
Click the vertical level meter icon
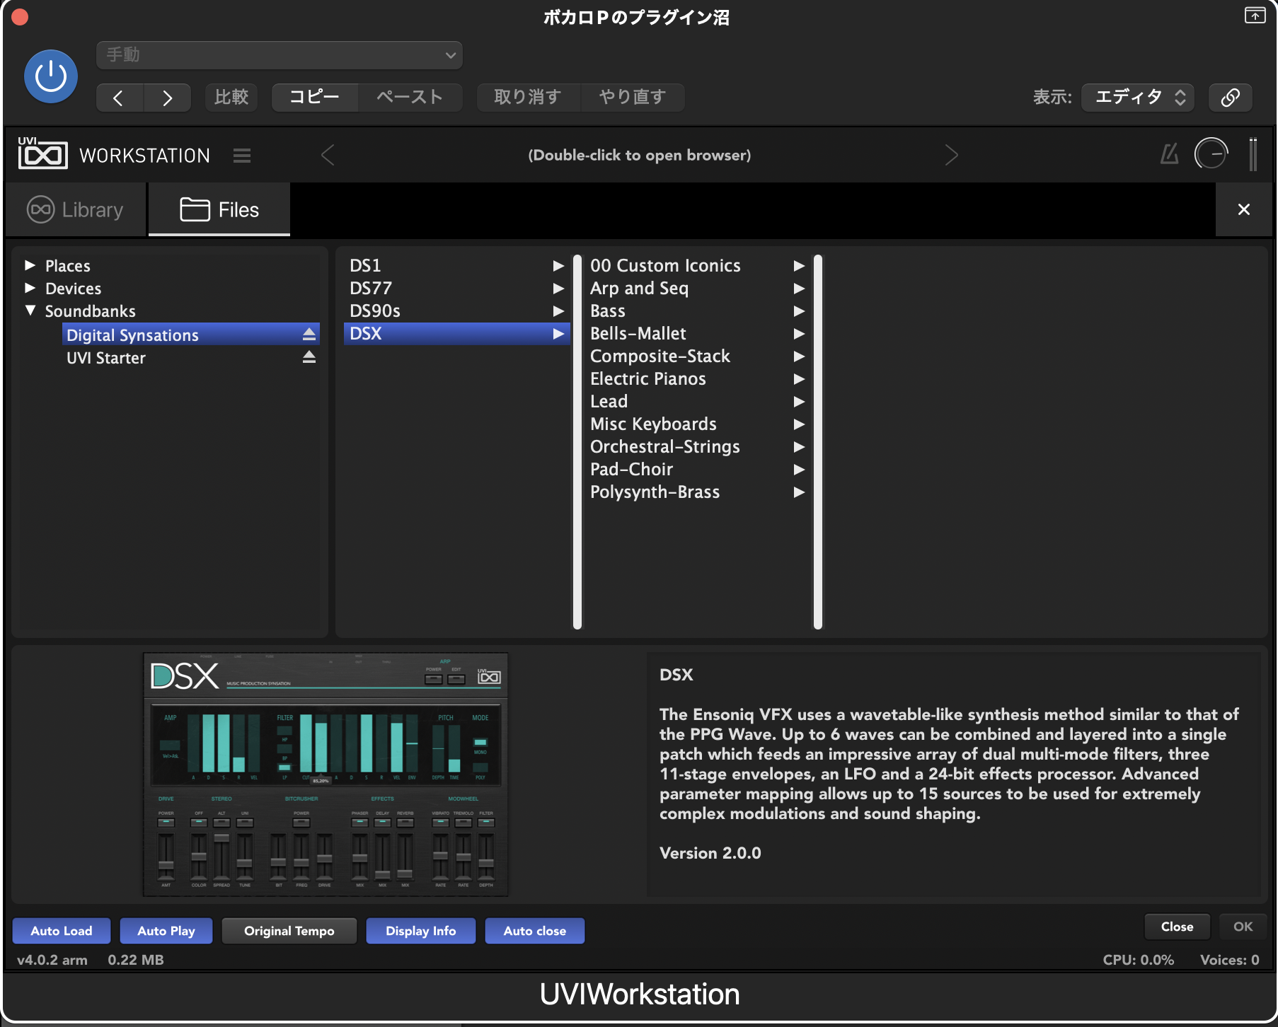[1253, 153]
